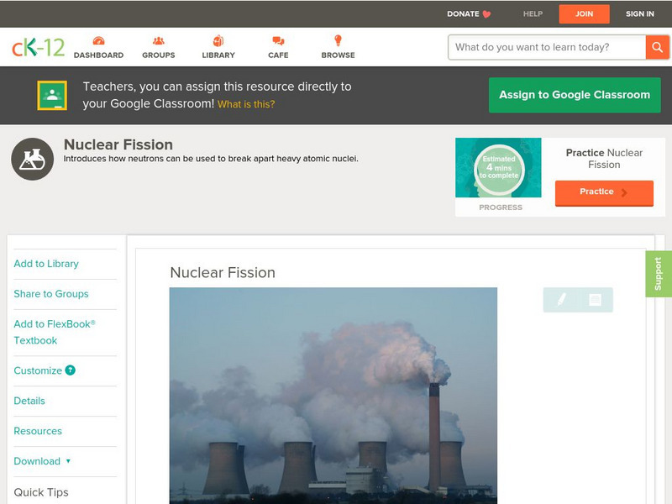Click the 'Nuclear Fission' page title
Image resolution: width=672 pixels, height=504 pixels.
pos(118,144)
